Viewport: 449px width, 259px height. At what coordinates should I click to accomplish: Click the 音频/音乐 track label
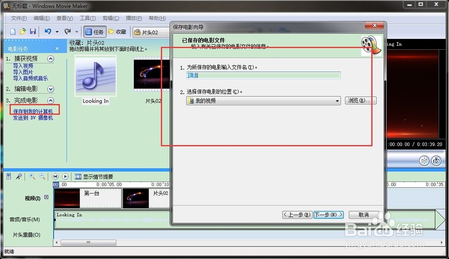pyautogui.click(x=25, y=220)
